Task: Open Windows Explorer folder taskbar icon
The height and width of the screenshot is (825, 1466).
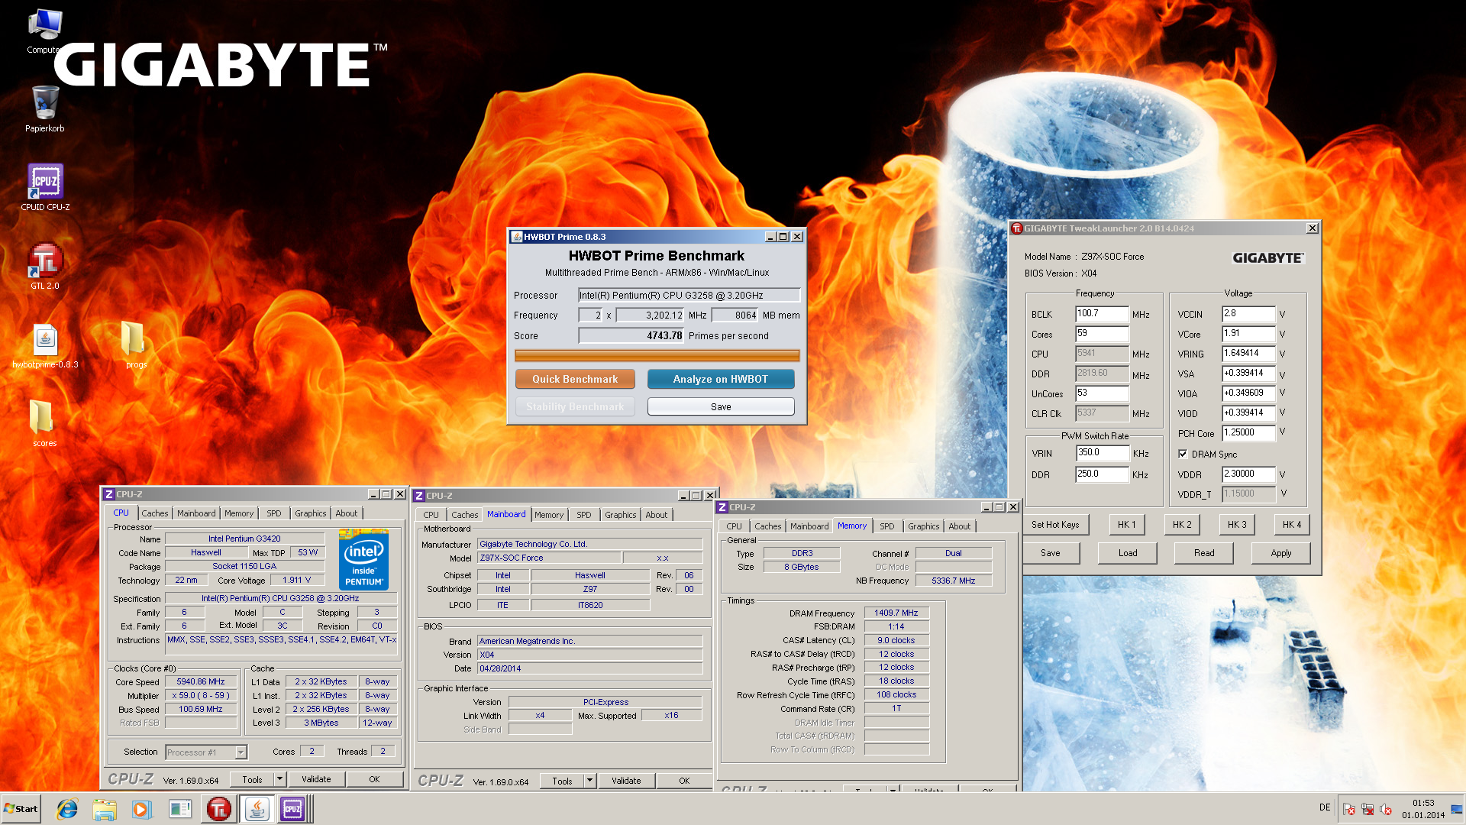Action: pos(105,809)
